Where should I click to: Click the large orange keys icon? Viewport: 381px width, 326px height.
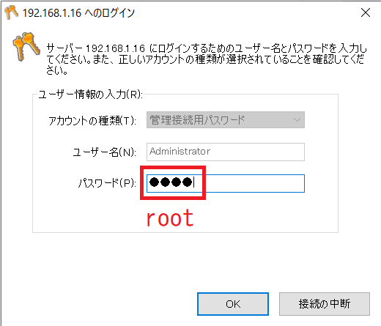[26, 46]
